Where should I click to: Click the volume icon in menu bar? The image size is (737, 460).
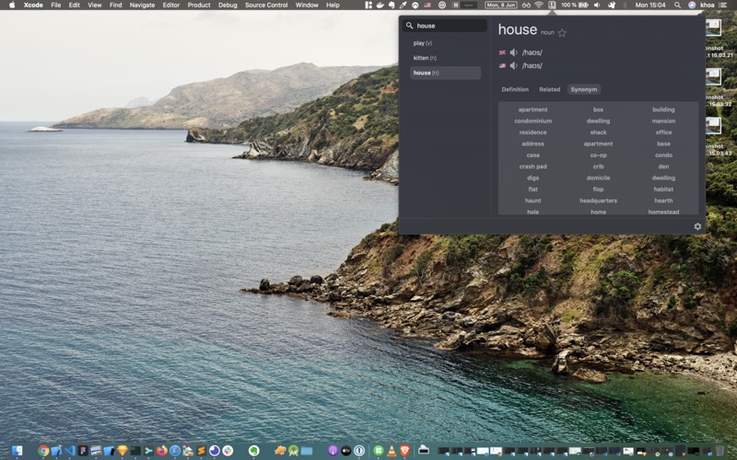[x=597, y=6]
